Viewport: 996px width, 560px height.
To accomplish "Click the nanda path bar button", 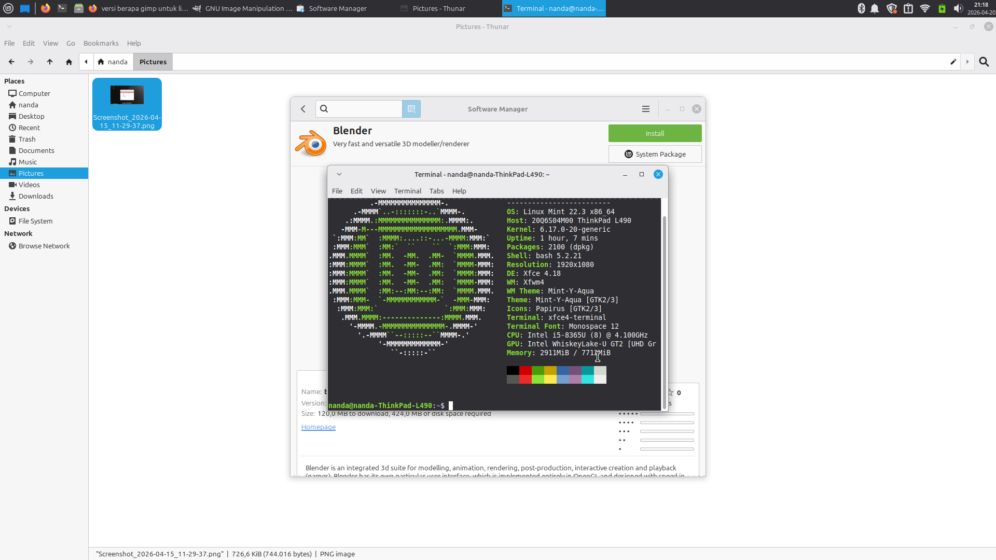I will coord(114,62).
